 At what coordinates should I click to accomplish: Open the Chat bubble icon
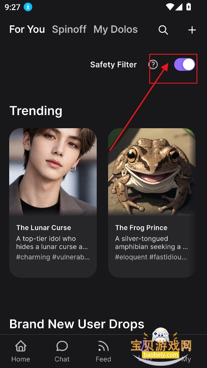point(62,346)
